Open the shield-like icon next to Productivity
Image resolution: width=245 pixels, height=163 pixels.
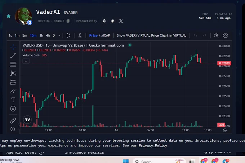click(104, 21)
